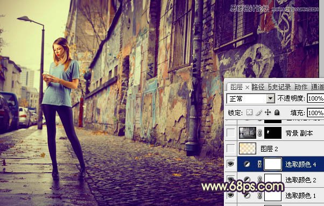Select 选取颜色 2 mask thumbnail
The height and width of the screenshot is (206, 324).
coord(273,179)
